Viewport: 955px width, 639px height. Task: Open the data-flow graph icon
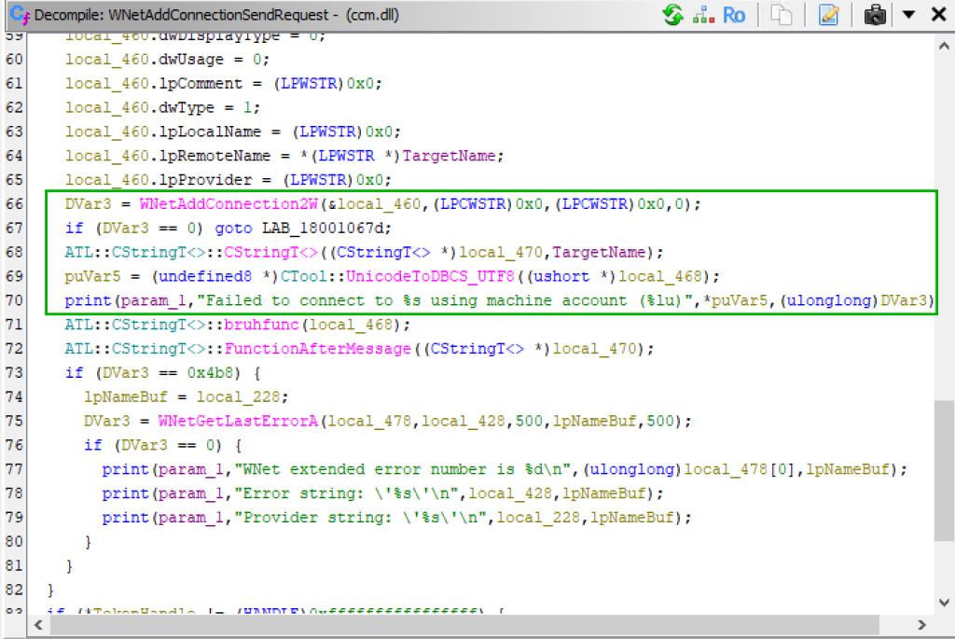click(x=702, y=15)
